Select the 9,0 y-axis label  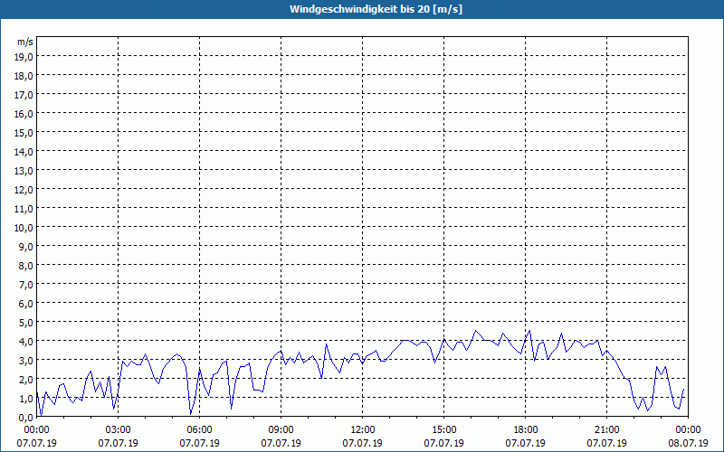25,246
